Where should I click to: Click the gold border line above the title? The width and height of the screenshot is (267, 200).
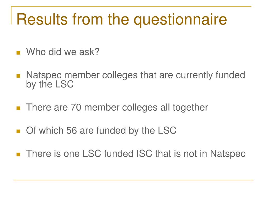[x=131, y=7]
